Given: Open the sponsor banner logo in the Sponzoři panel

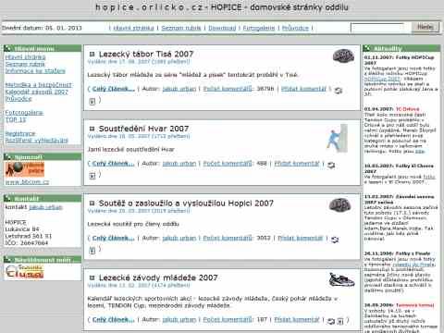Looking at the screenshot, I should coord(25,169).
